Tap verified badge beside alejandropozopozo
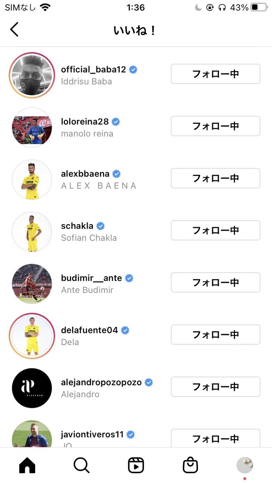 149,382
